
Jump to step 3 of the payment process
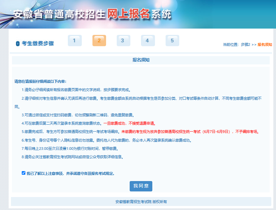point(123,41)
